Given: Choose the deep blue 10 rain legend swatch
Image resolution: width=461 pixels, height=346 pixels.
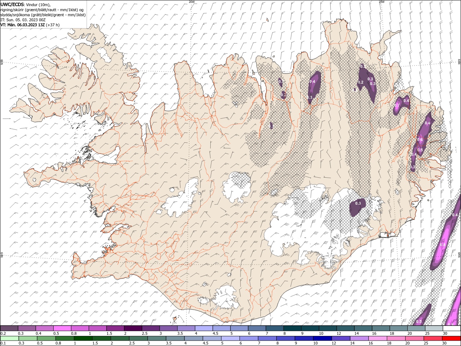Looking at the screenshot, I should point(322,338).
